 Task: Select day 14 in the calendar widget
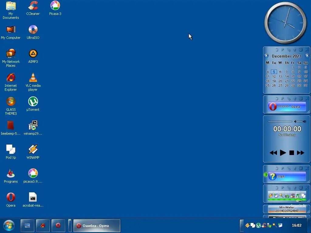pos(287,76)
